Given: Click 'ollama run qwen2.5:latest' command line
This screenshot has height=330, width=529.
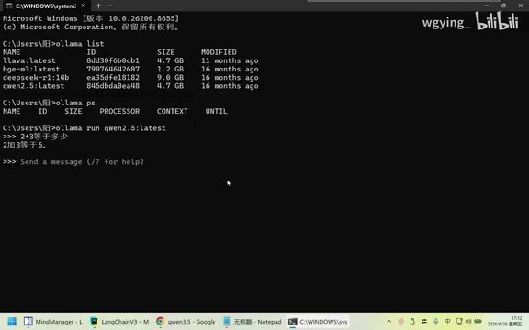Looking at the screenshot, I should click(110, 128).
